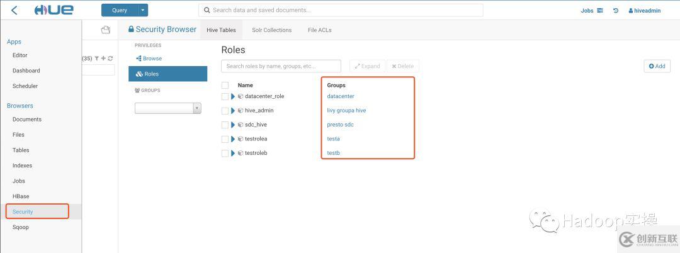Click the documents folder icon in left panel
Image resolution: width=680 pixels, height=253 pixels.
(x=105, y=30)
